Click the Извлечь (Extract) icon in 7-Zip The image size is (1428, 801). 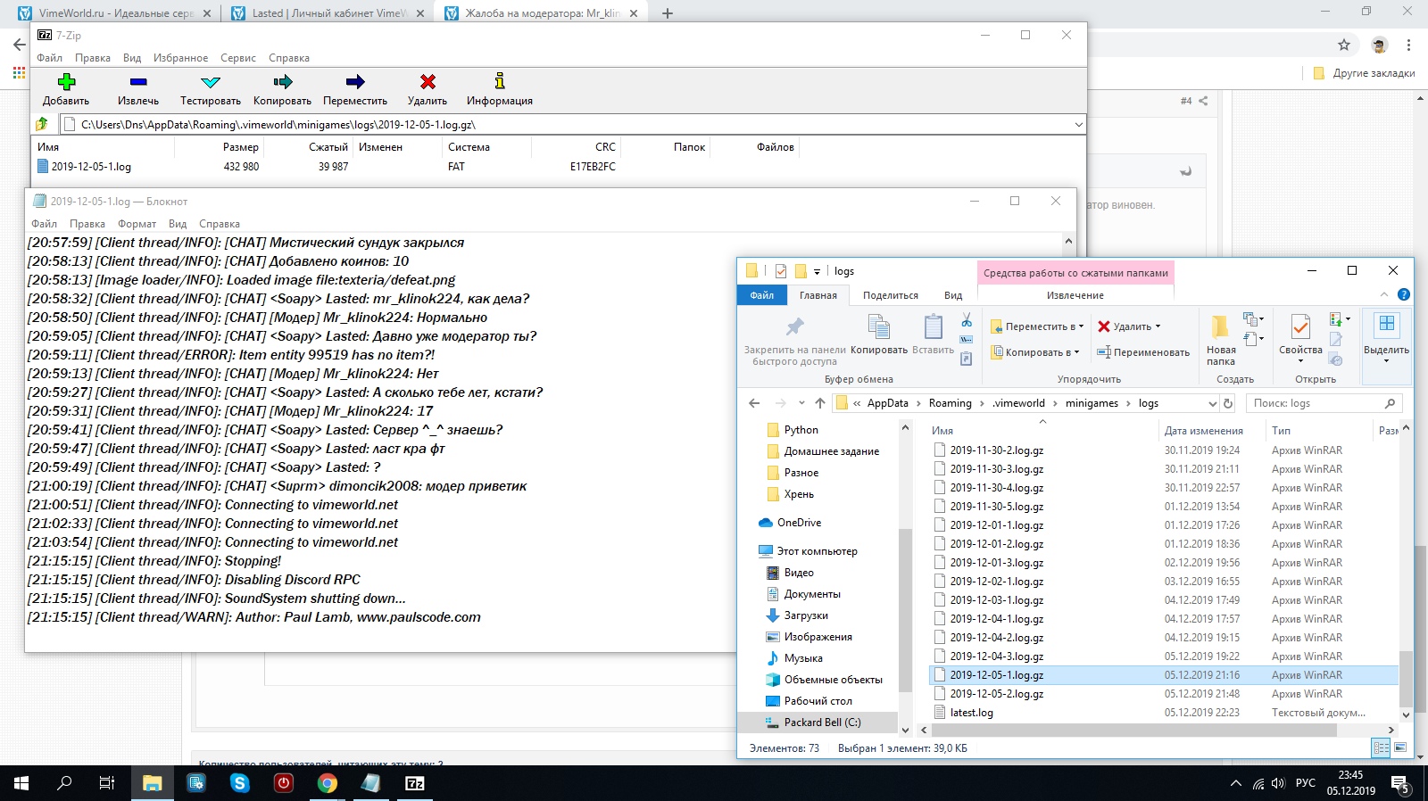point(138,82)
